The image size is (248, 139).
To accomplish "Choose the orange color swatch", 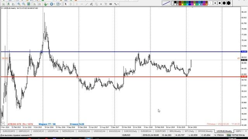I will [x=207, y=4].
